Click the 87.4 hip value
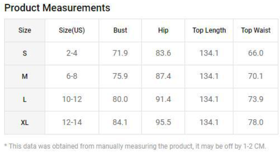The width and height of the screenshot is (280, 154). coord(163,76)
